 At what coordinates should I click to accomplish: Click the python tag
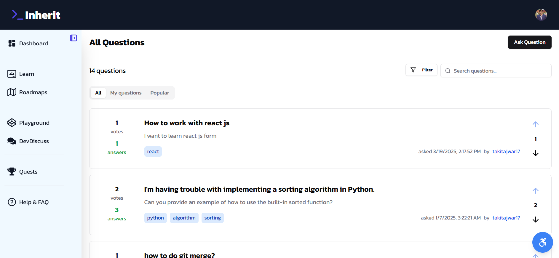(155, 218)
